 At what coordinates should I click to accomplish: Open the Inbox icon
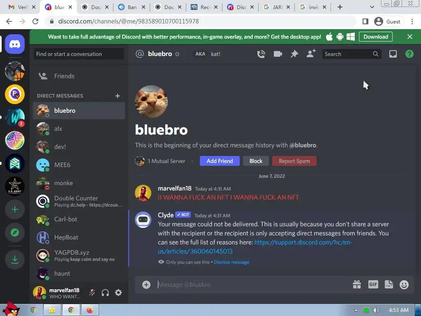coord(393,54)
